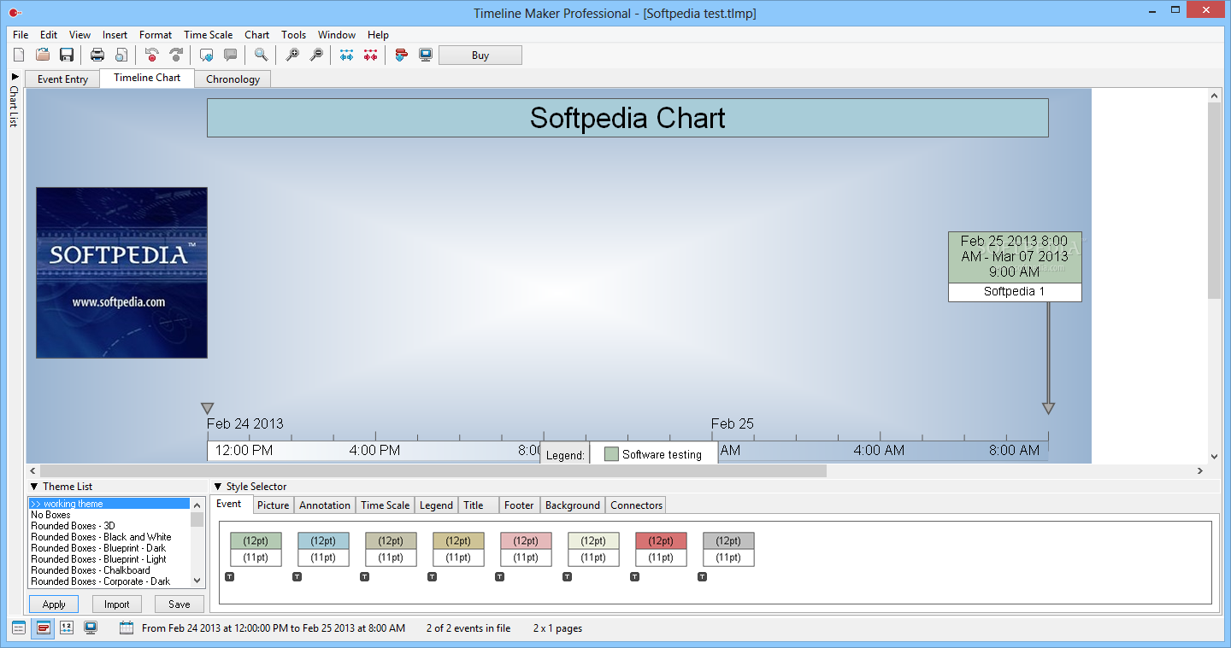Screen dimensions: 1231x648
Task: Open the File menu
Action: (x=21, y=35)
